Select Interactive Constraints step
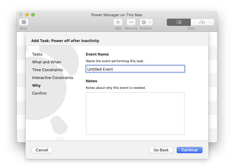Image resolution: width=234 pixels, height=167 pixels. pos(52,78)
